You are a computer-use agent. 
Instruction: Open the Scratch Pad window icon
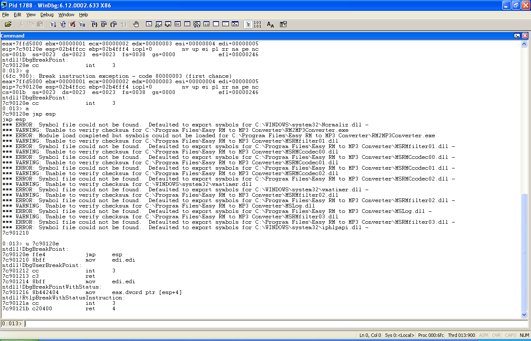tap(216, 25)
